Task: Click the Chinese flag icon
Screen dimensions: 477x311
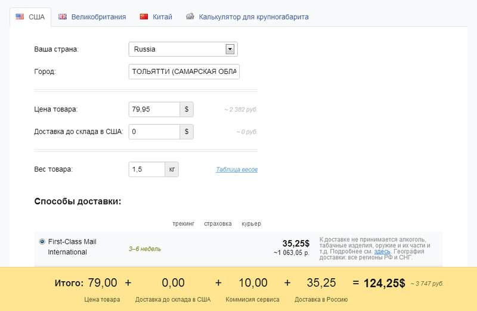Action: tap(144, 17)
